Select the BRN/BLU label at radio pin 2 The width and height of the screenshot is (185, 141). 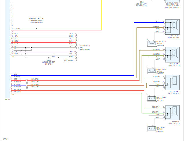click(17, 77)
